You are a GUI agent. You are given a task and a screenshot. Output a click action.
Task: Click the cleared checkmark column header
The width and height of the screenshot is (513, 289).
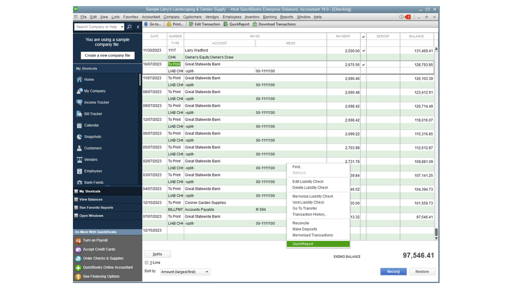click(364, 37)
